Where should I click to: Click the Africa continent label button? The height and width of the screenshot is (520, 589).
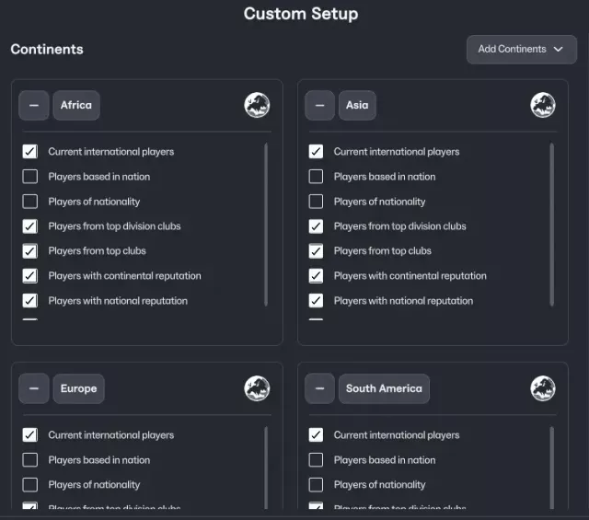(76, 105)
